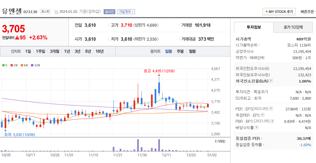
Task: Click the 11/30 tallest volume bar
Action: (138, 145)
